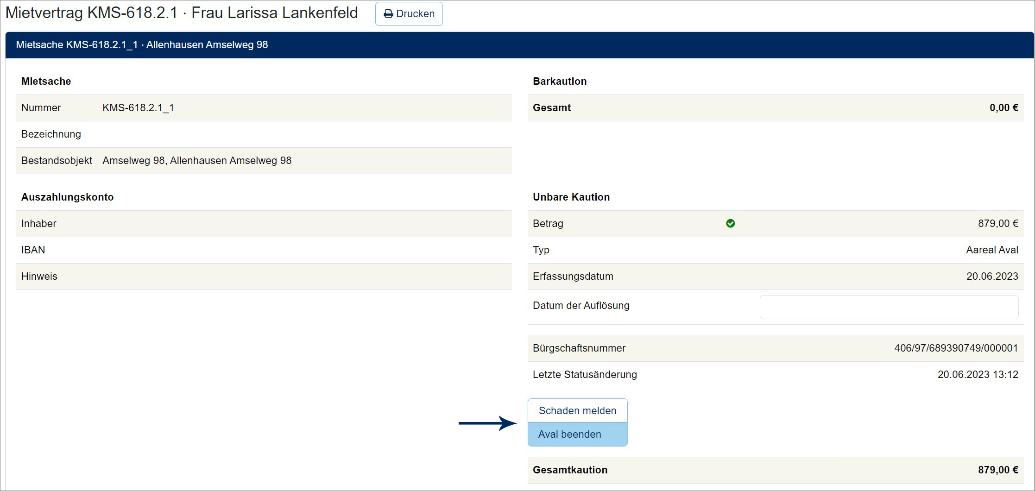The height and width of the screenshot is (491, 1035).
Task: Click the Bürgschaftsnummer value 406/97/689390749/000001
Action: tap(956, 348)
